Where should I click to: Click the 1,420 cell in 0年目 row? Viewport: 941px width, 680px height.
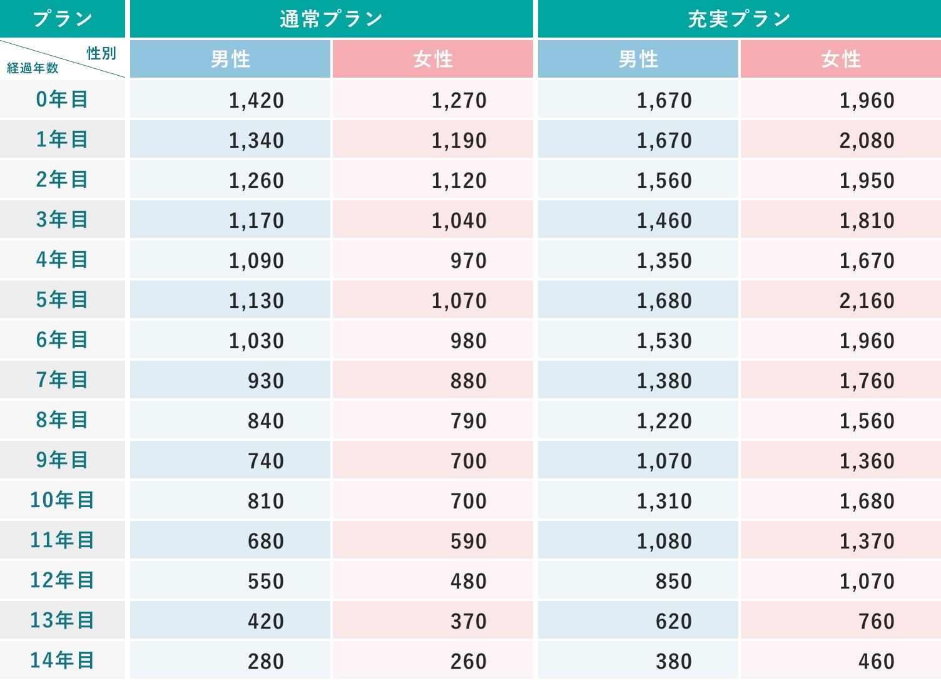pos(257,100)
